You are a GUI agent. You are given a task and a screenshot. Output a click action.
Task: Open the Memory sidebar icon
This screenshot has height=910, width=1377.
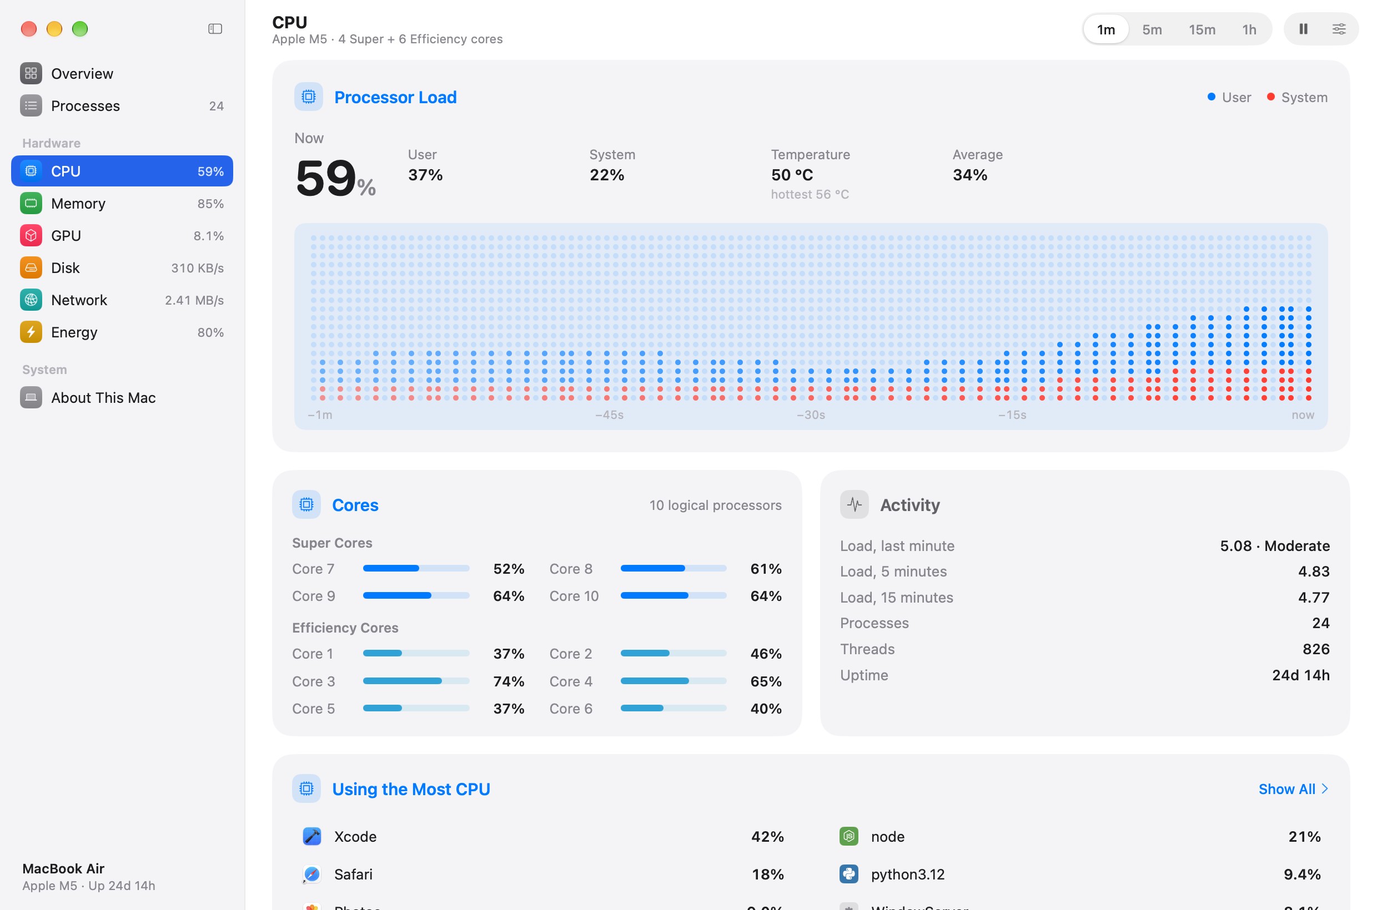point(31,203)
